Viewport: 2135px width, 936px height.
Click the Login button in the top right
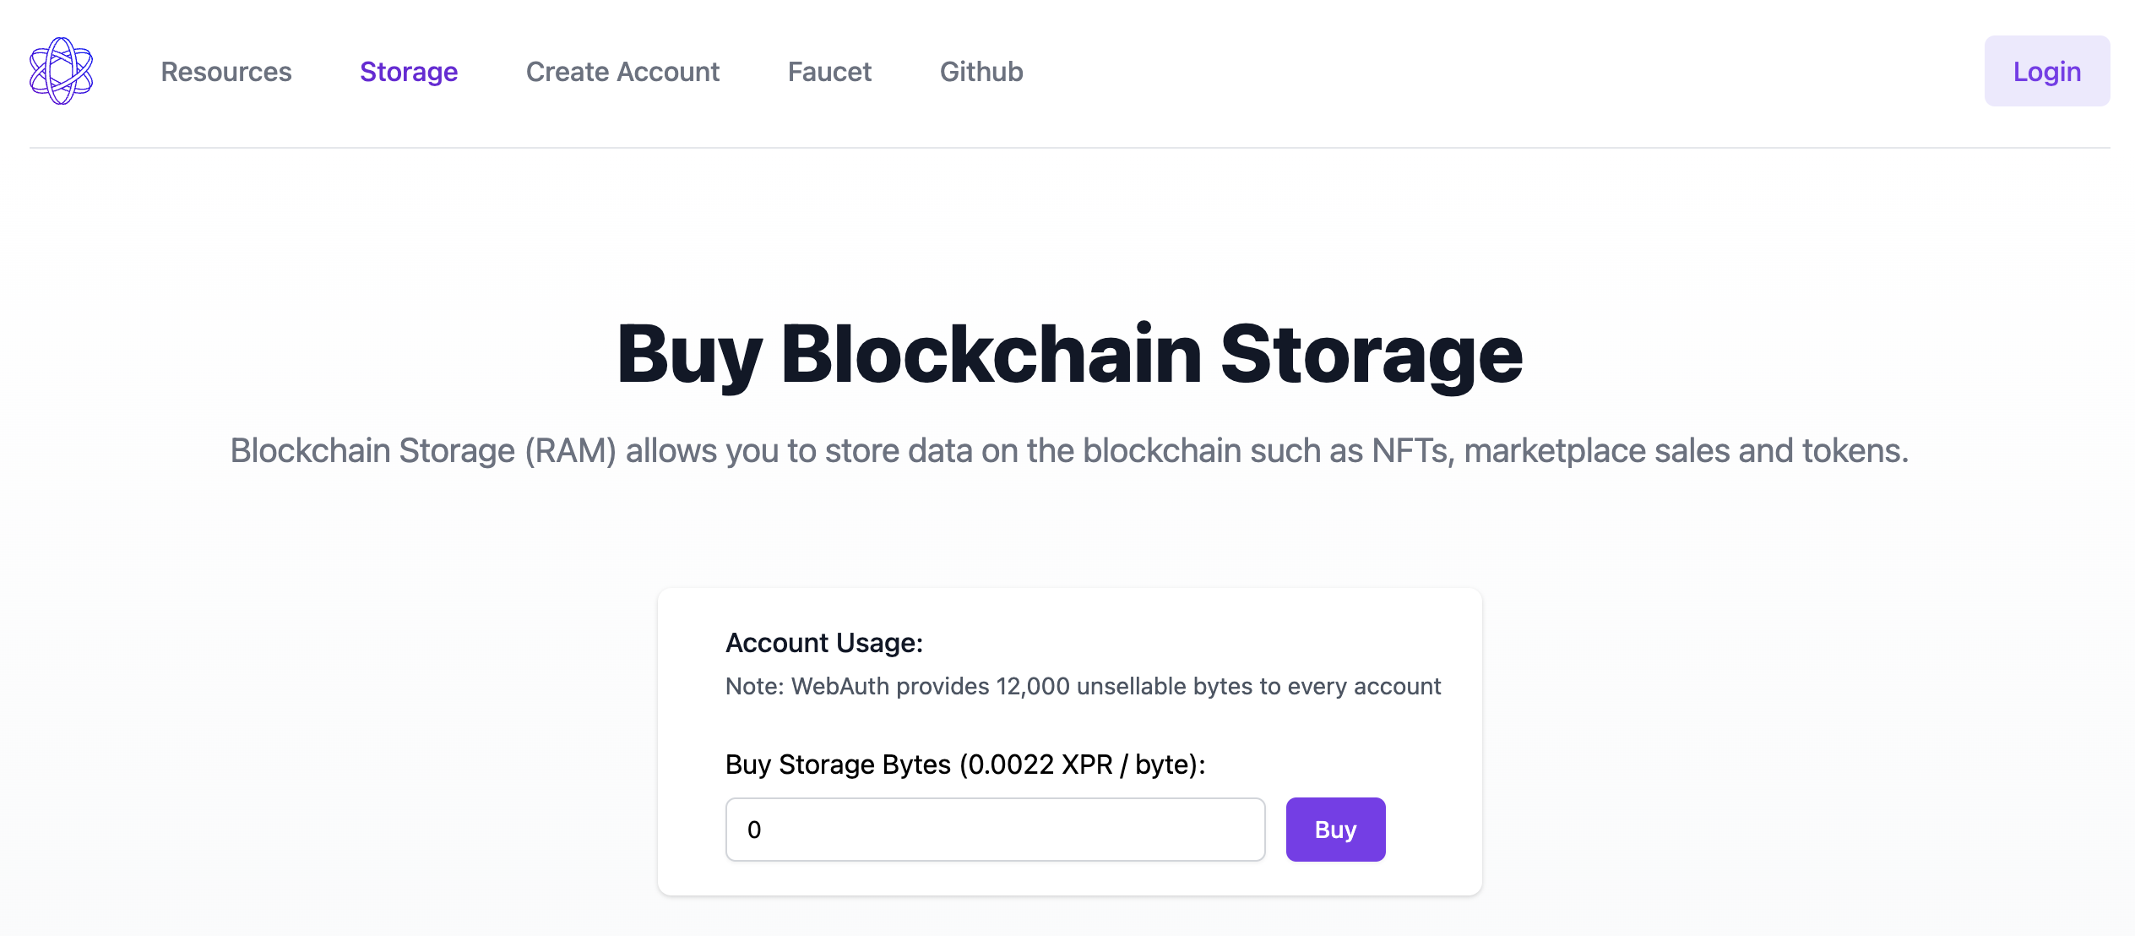[x=2046, y=71]
